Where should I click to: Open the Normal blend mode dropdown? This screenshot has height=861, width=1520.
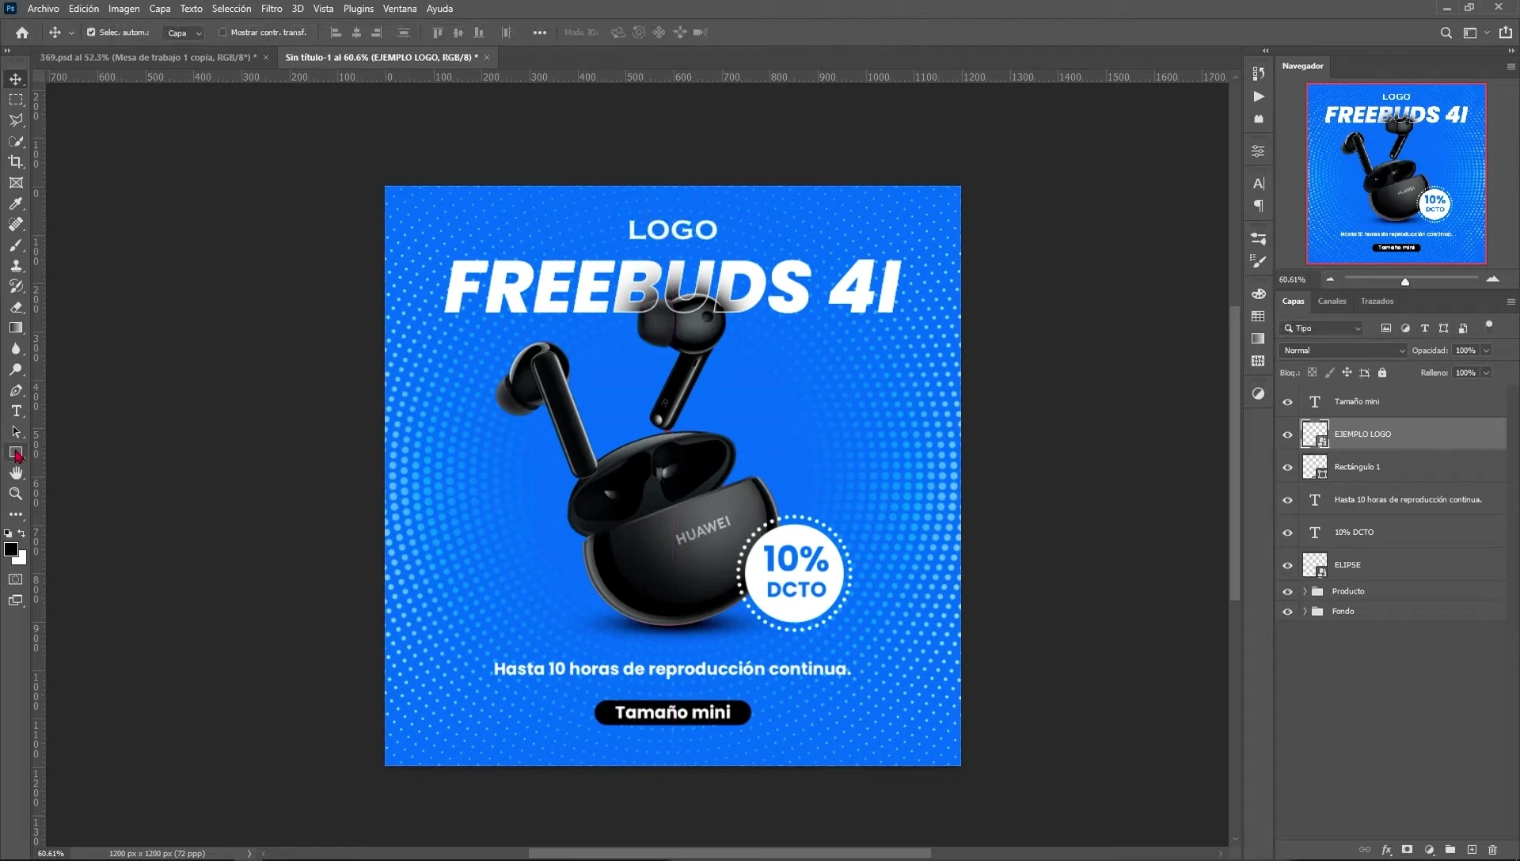(1343, 351)
